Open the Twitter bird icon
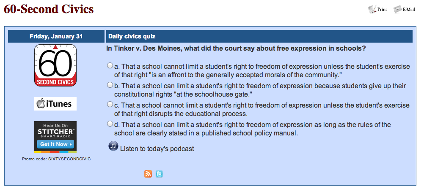This screenshot has width=424, height=189. tap(159, 174)
